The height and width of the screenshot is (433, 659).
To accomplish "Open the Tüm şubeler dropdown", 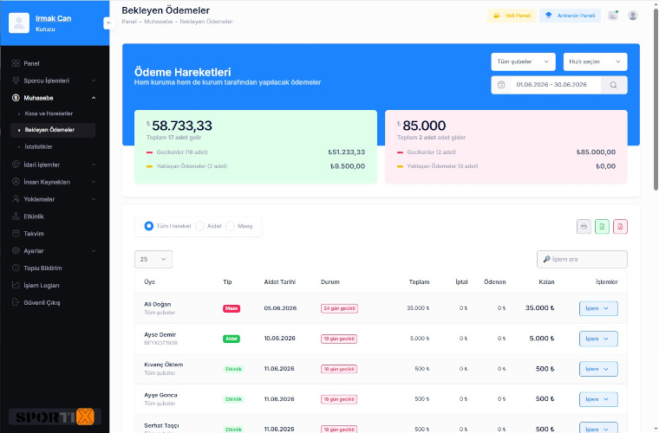I will click(x=523, y=61).
